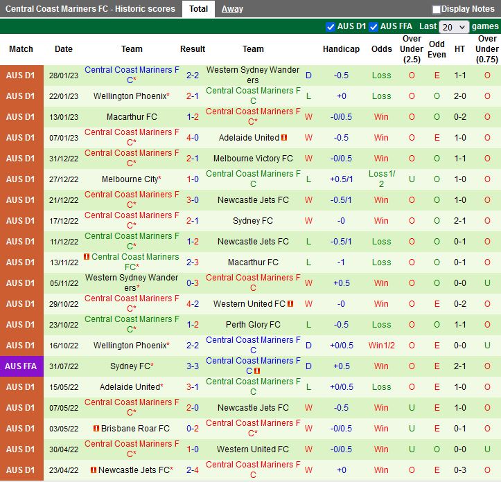Click the Over Under (2.5) column header

(412, 49)
